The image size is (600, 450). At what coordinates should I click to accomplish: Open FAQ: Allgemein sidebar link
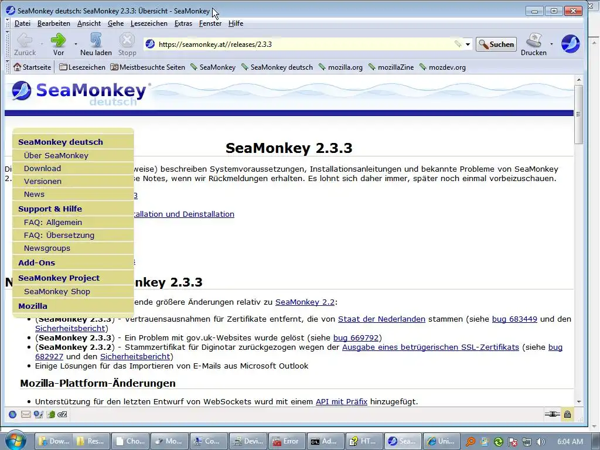point(53,222)
